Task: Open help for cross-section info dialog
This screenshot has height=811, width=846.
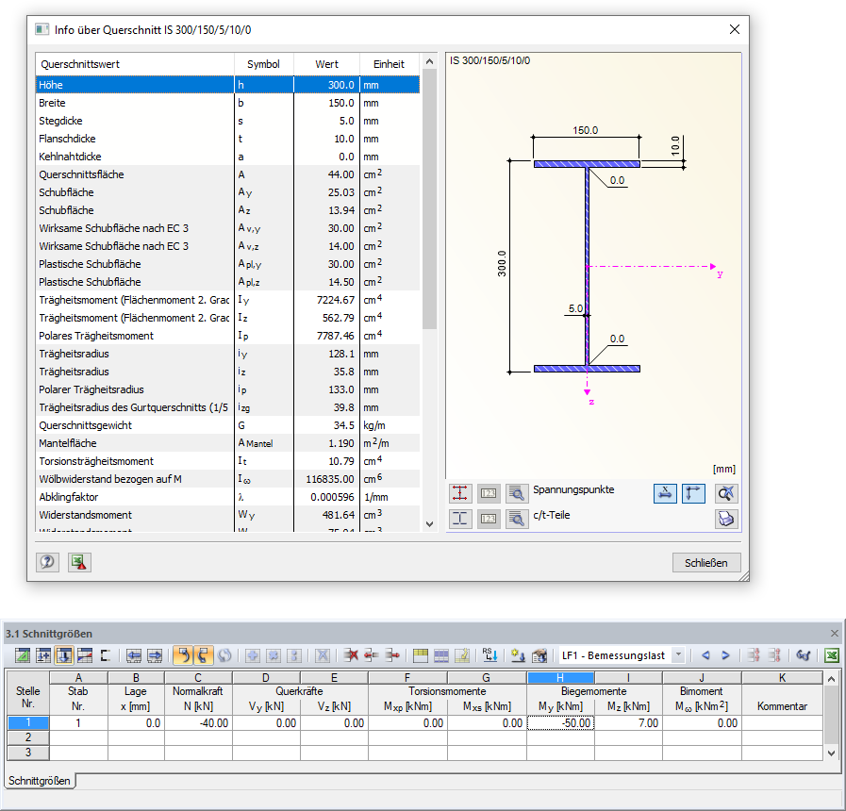Action: (48, 562)
